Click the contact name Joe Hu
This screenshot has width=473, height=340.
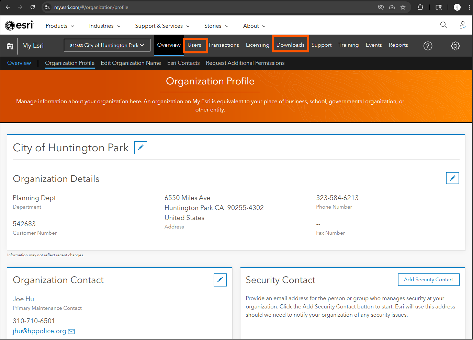click(x=23, y=299)
